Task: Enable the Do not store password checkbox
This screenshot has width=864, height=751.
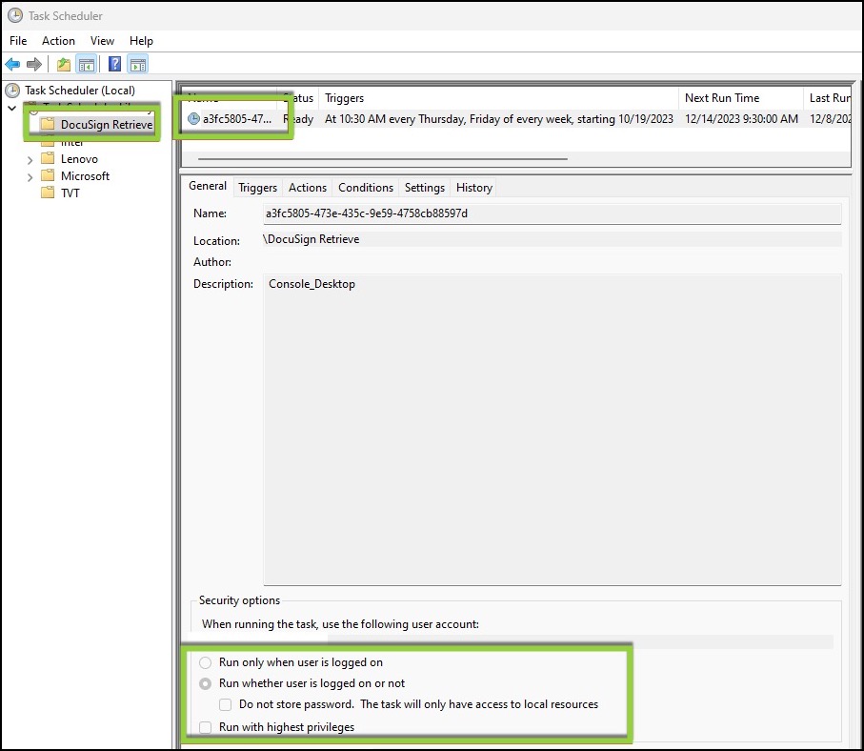Action: (x=225, y=704)
